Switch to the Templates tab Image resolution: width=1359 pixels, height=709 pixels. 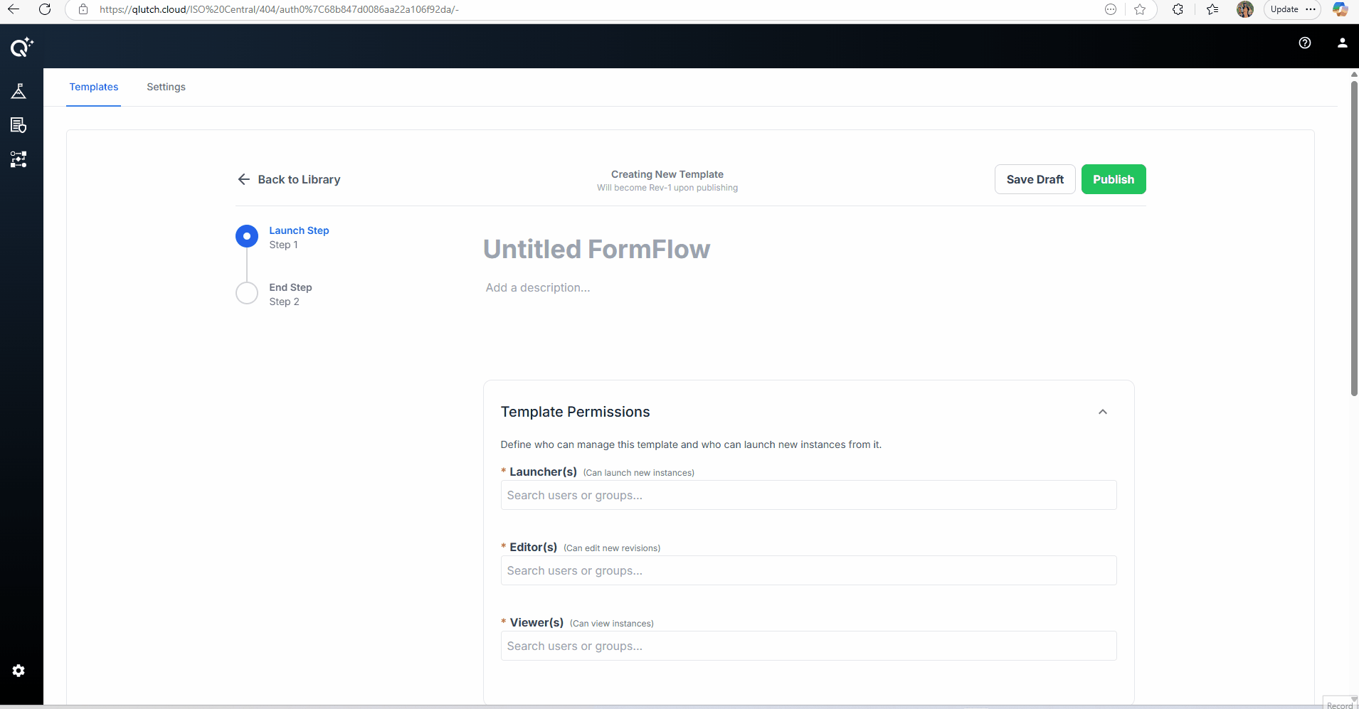[x=94, y=87]
